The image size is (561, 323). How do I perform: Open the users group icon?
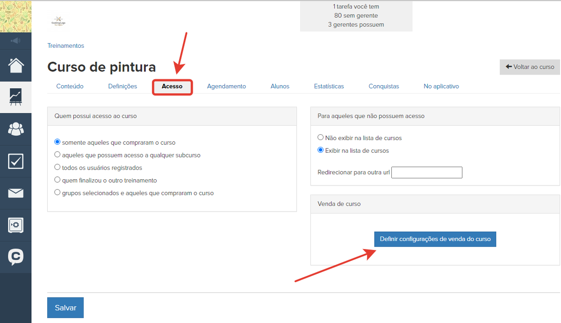click(x=15, y=129)
